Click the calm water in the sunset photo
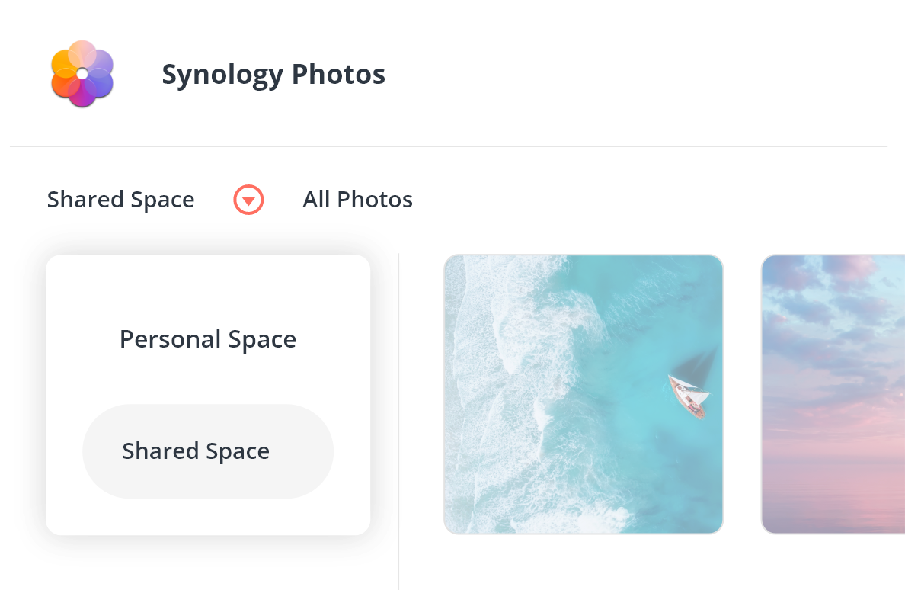The height and width of the screenshot is (590, 905). click(831, 491)
